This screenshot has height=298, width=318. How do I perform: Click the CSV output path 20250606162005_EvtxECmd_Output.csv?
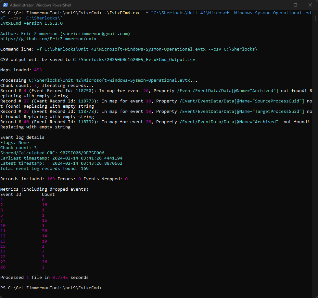coord(134,60)
